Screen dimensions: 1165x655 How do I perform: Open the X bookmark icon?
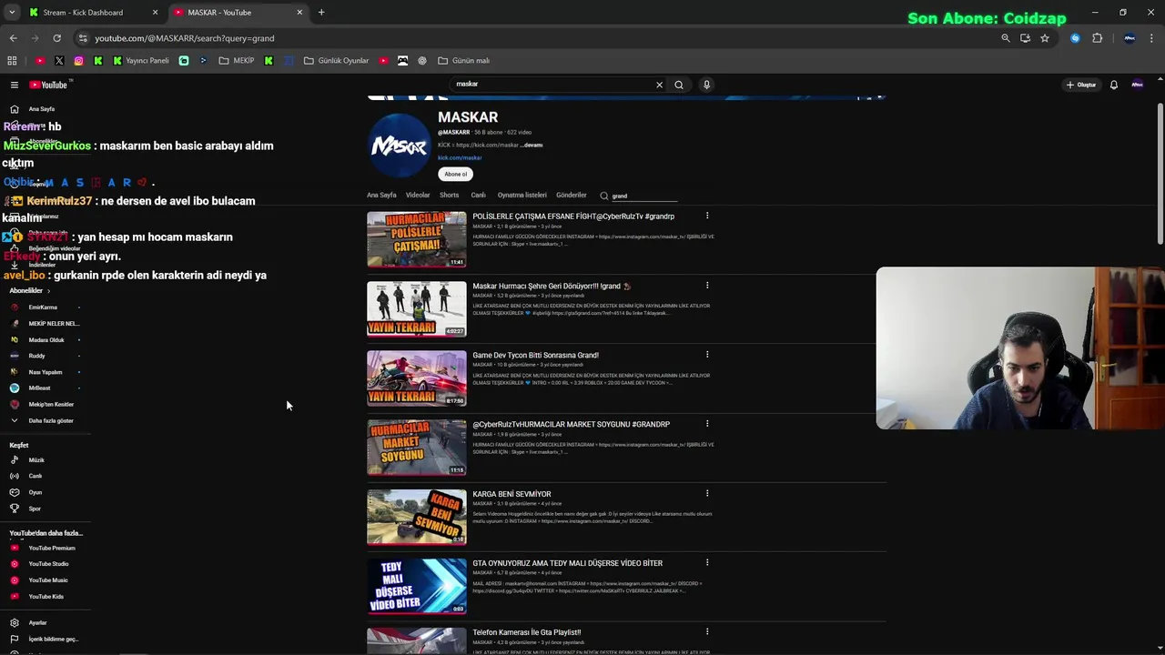(x=59, y=61)
